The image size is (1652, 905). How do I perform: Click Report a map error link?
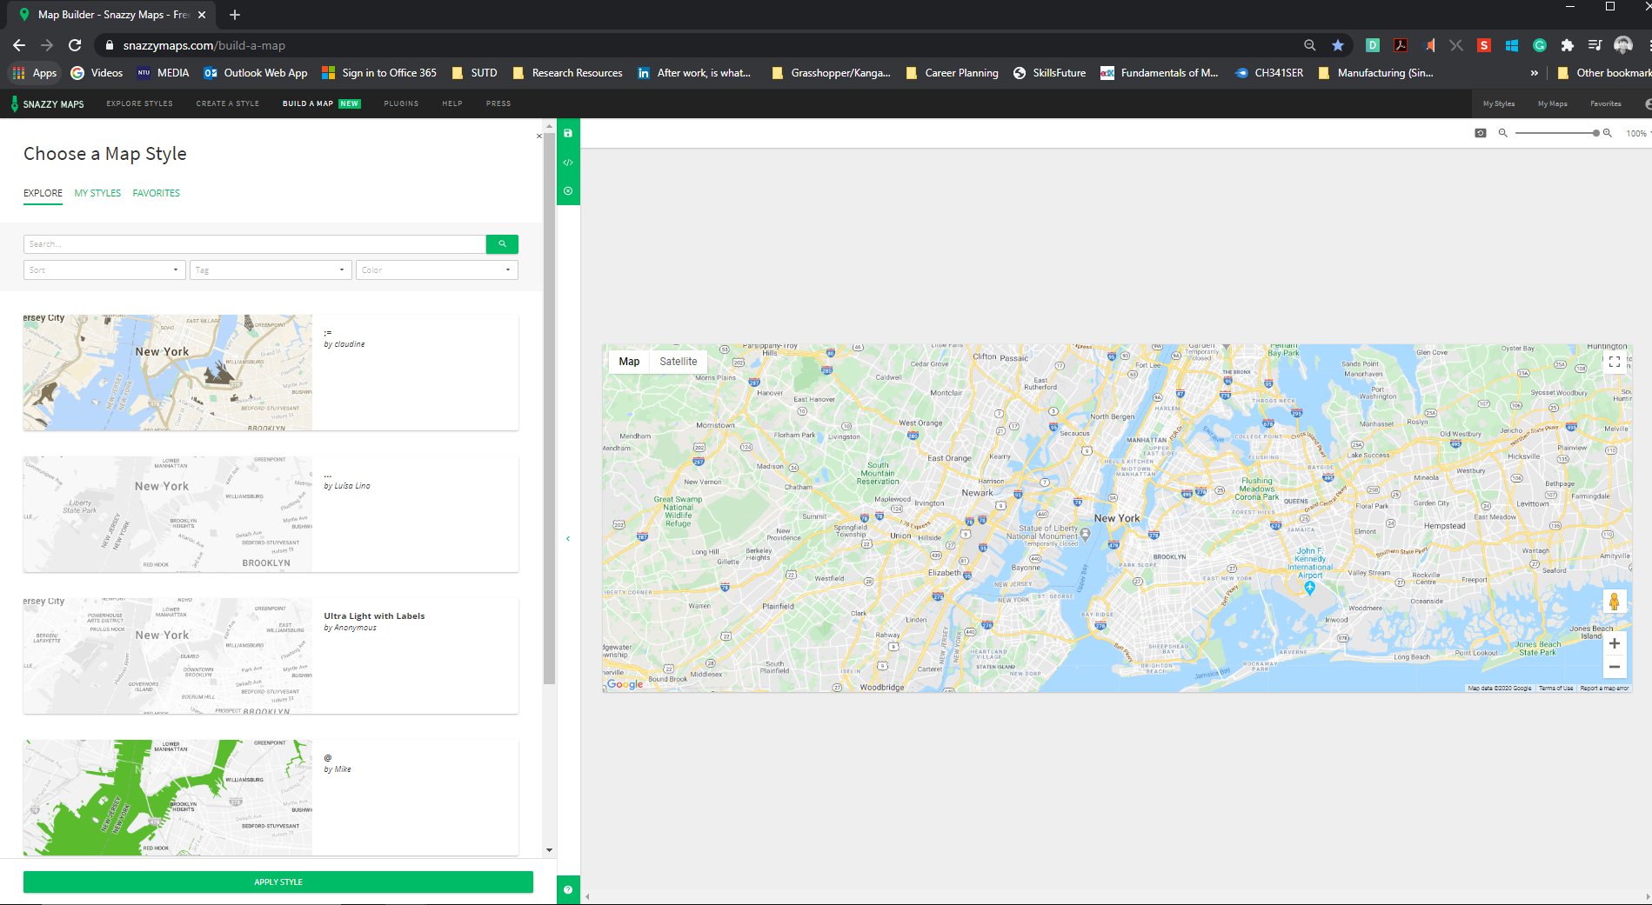pyautogui.click(x=1604, y=688)
